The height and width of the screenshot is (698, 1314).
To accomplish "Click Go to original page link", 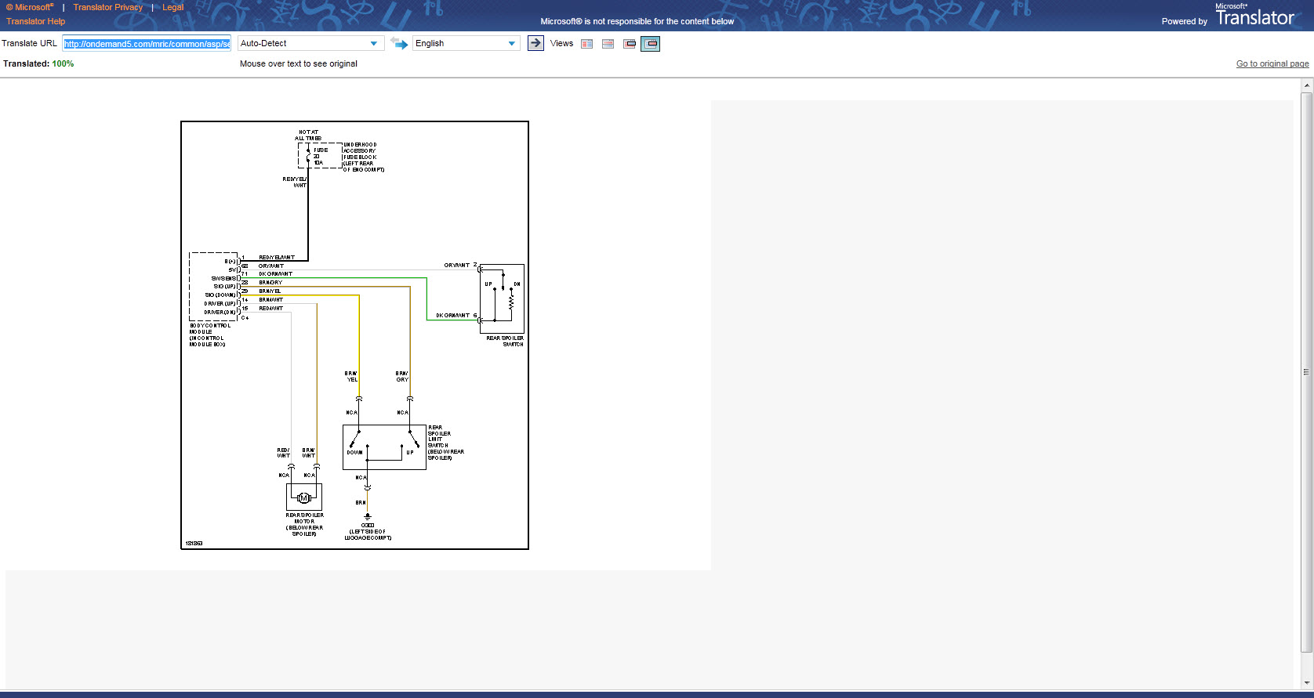I will click(1272, 63).
